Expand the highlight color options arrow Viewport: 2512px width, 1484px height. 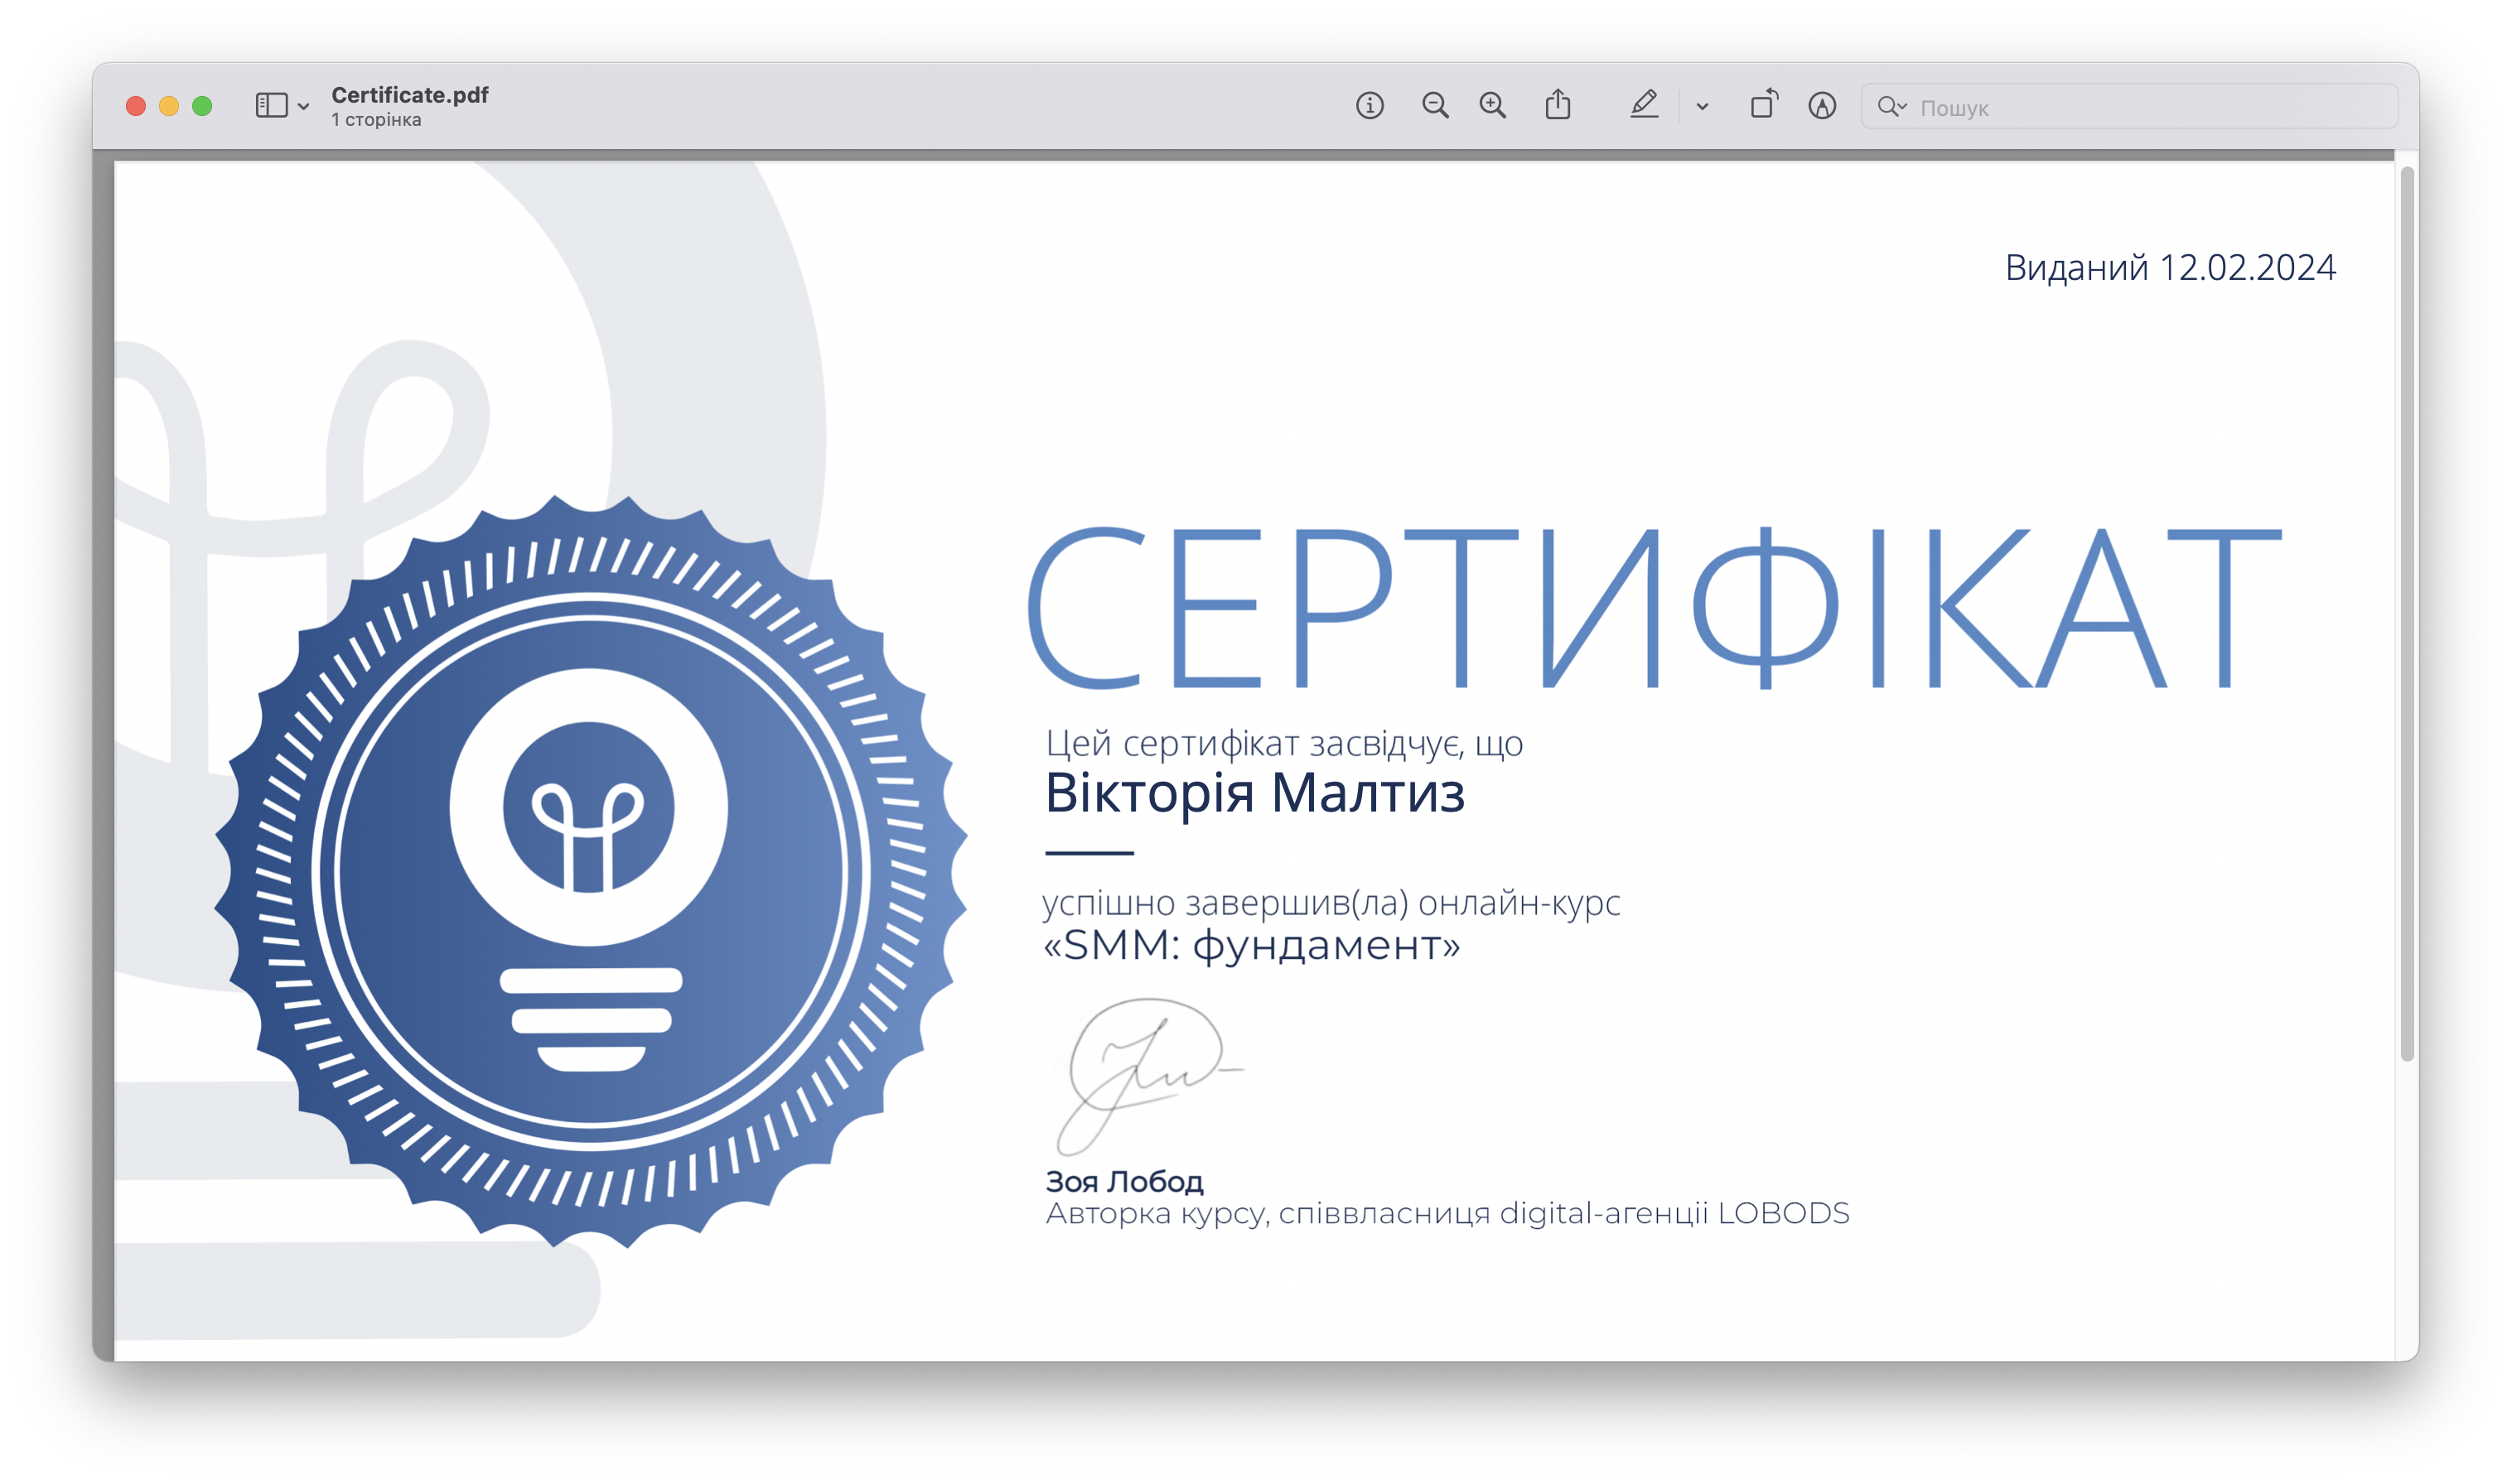click(x=1702, y=106)
